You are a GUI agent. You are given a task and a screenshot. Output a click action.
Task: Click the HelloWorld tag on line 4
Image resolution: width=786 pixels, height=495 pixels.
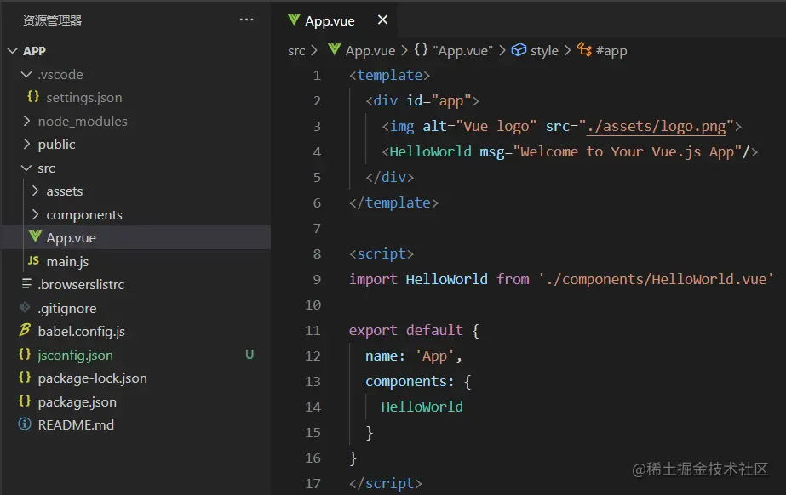tap(430, 151)
